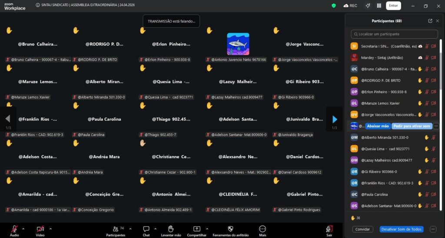This screenshot has width=445, height=238.
Task: Click the Sair leave meeting icon
Action: pos(329,228)
